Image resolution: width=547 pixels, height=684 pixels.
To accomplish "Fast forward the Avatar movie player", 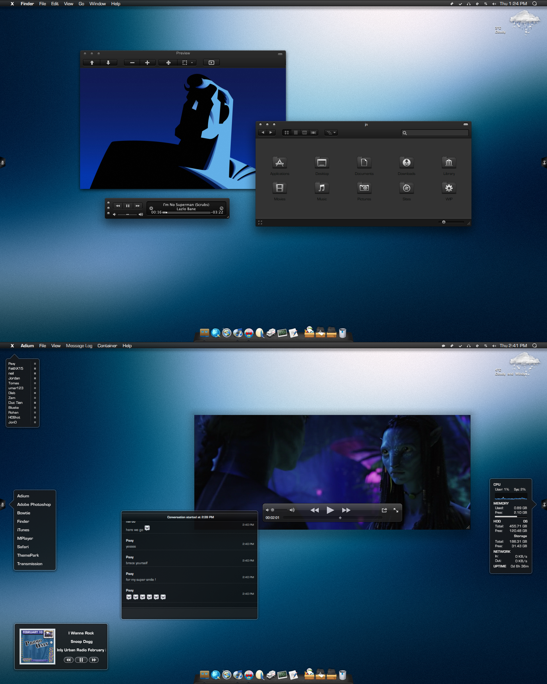I will (x=346, y=510).
